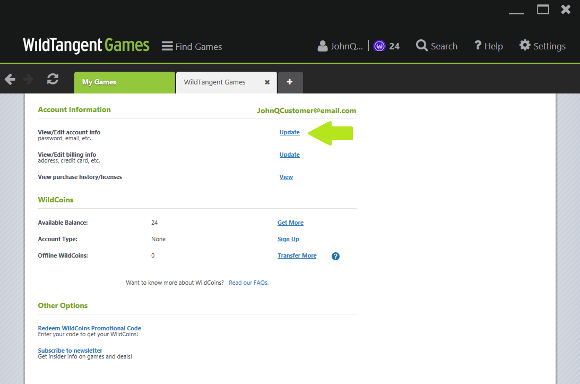The width and height of the screenshot is (580, 384).
Task: Click Transfer More offline WildCoins link
Action: (x=297, y=255)
